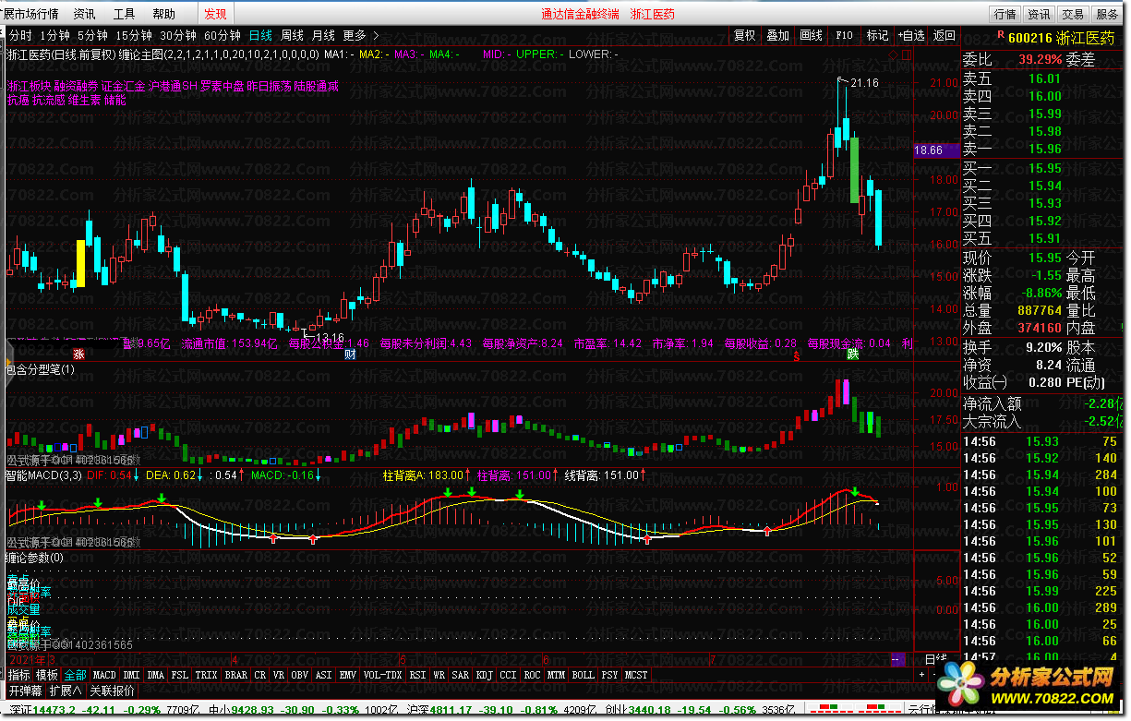Select the ASI indicator

[324, 675]
